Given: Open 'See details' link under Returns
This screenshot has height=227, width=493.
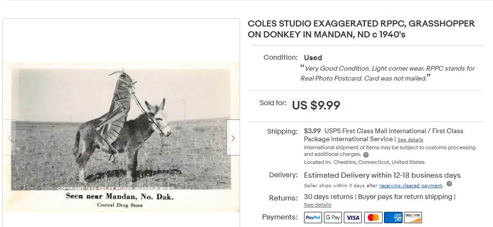Looking at the screenshot, I should click(x=317, y=205).
